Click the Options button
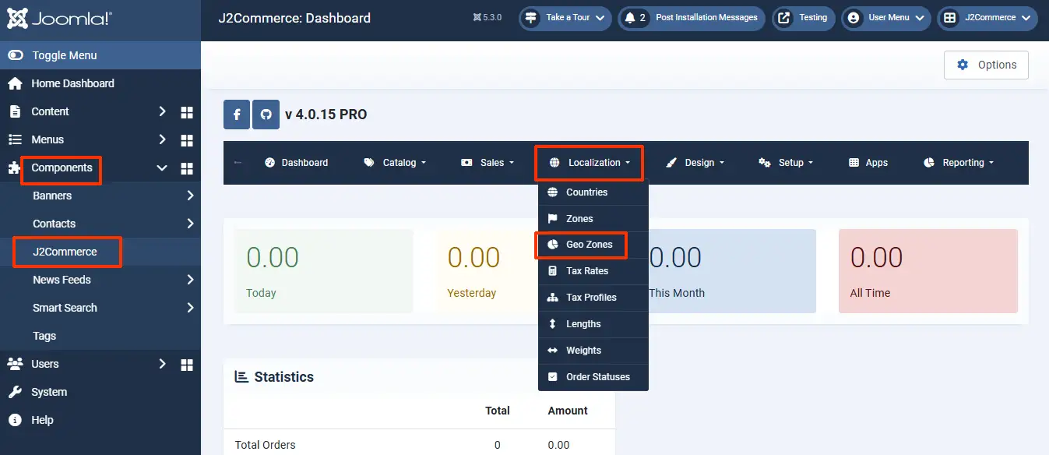 [986, 65]
